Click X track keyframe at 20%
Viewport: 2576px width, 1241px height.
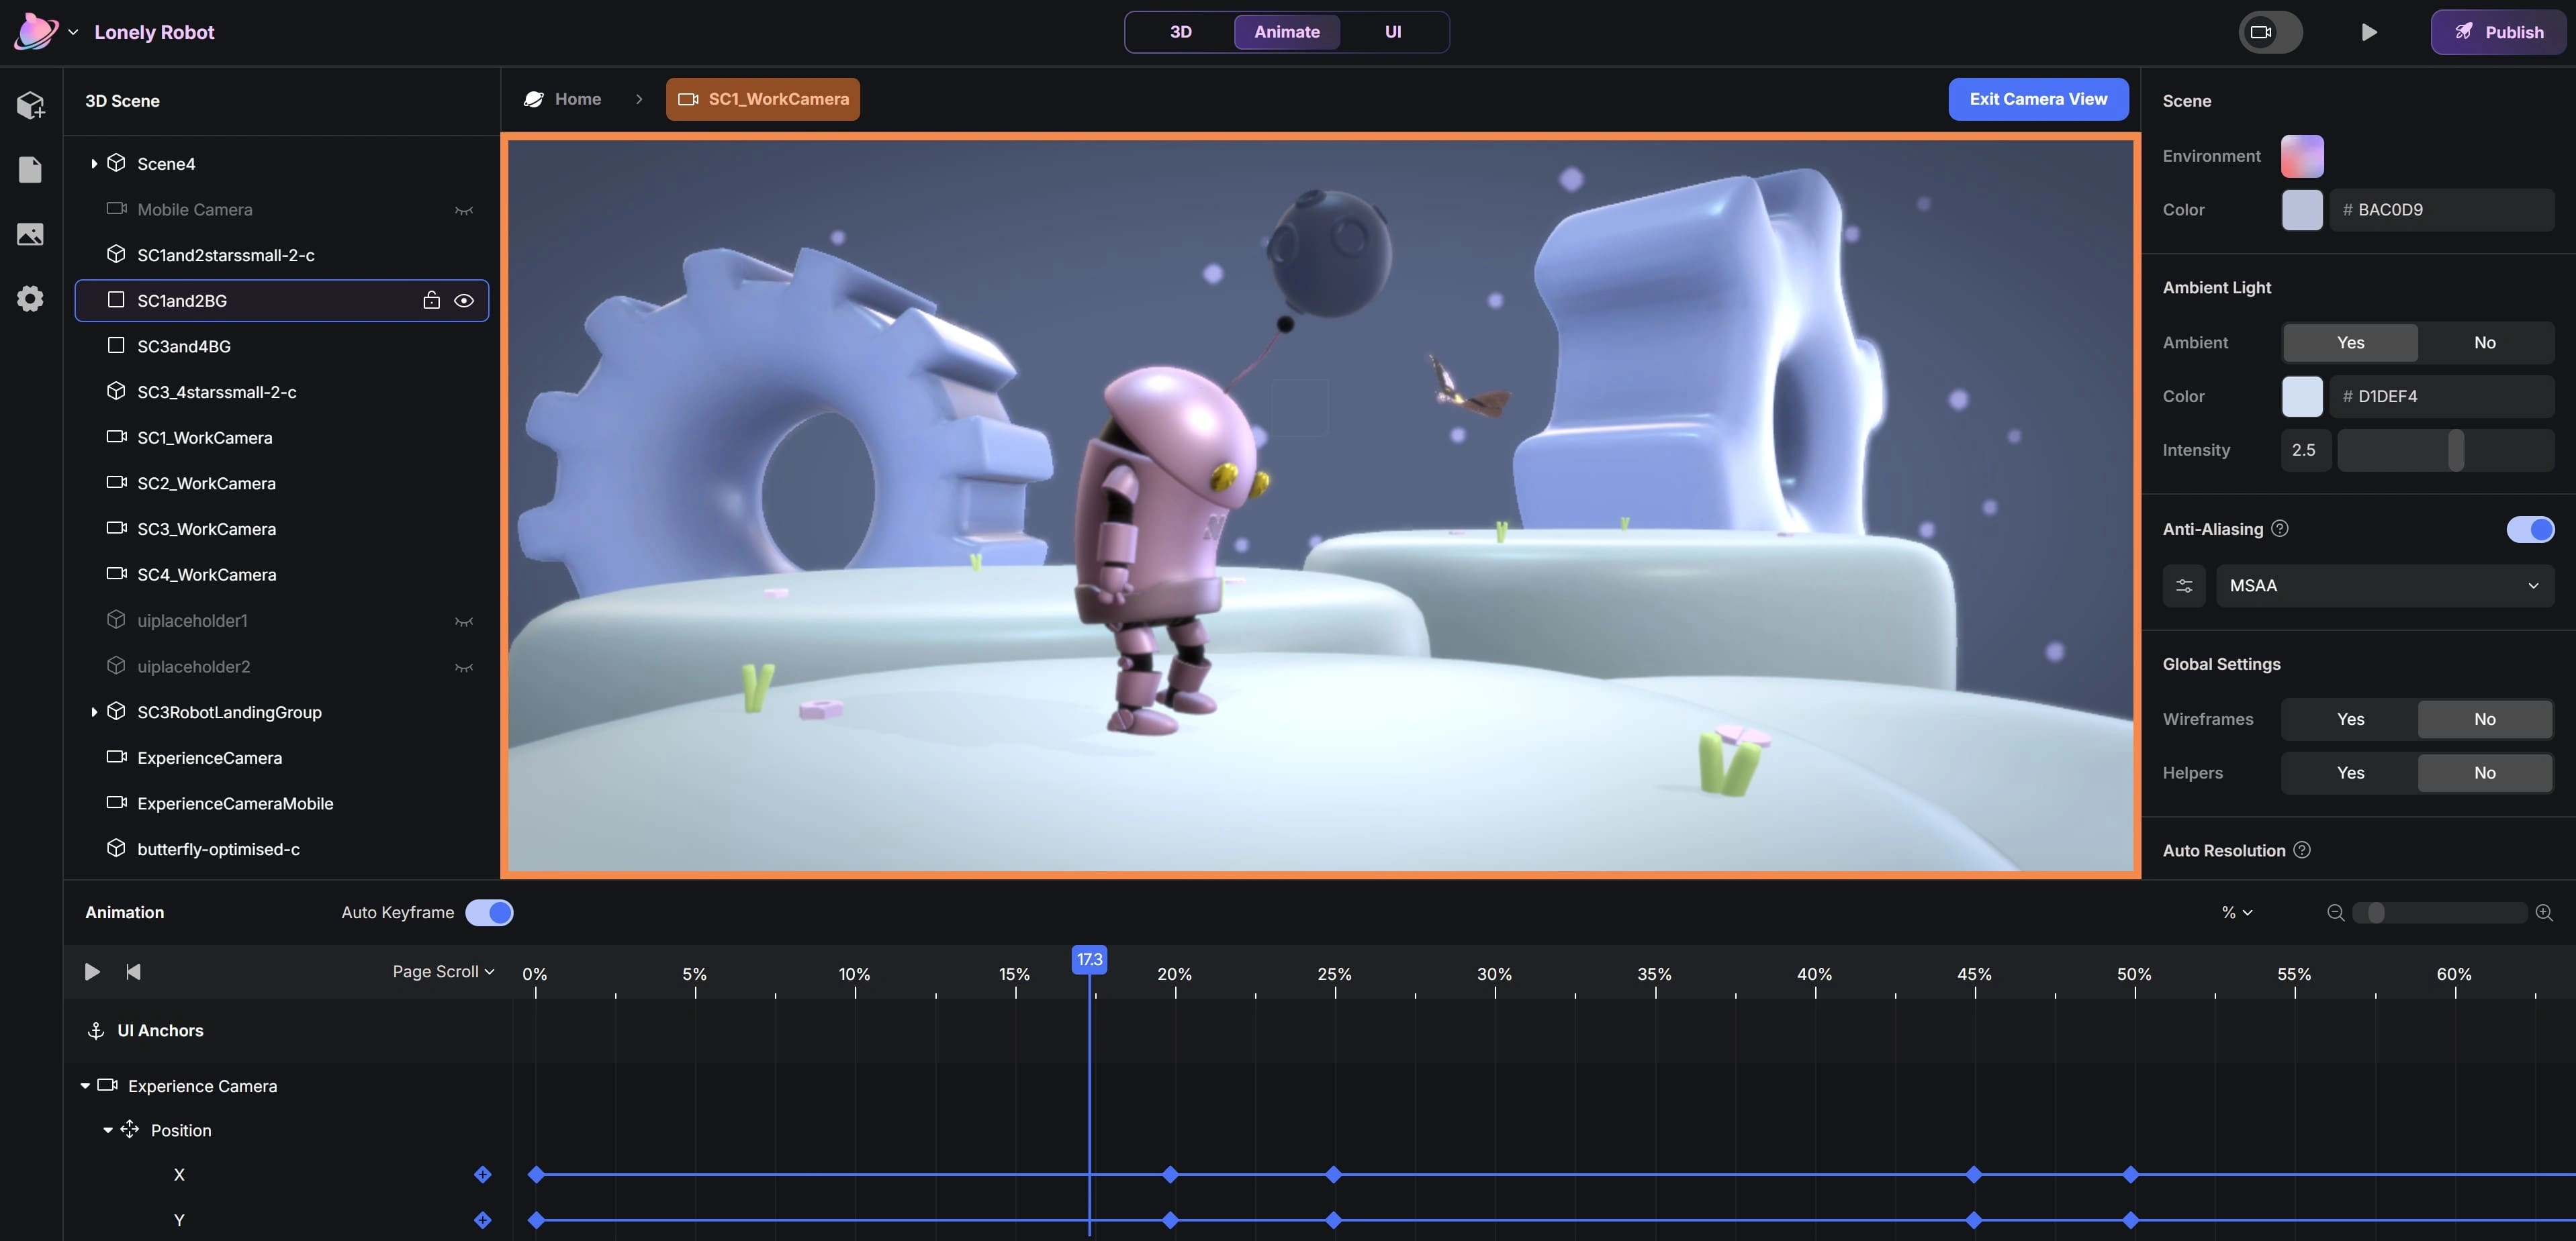click(1170, 1175)
